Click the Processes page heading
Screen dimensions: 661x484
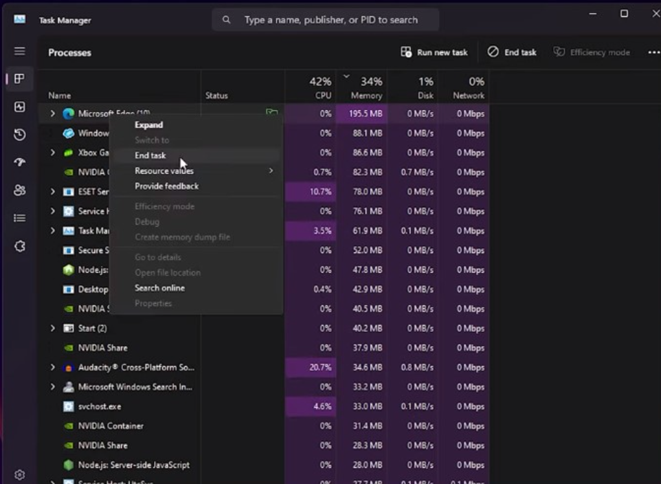click(x=69, y=52)
